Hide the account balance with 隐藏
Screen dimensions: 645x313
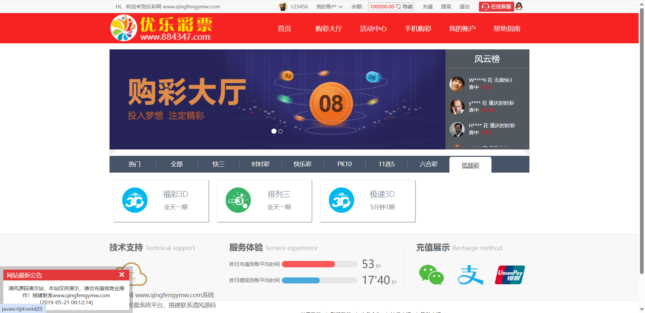point(407,7)
